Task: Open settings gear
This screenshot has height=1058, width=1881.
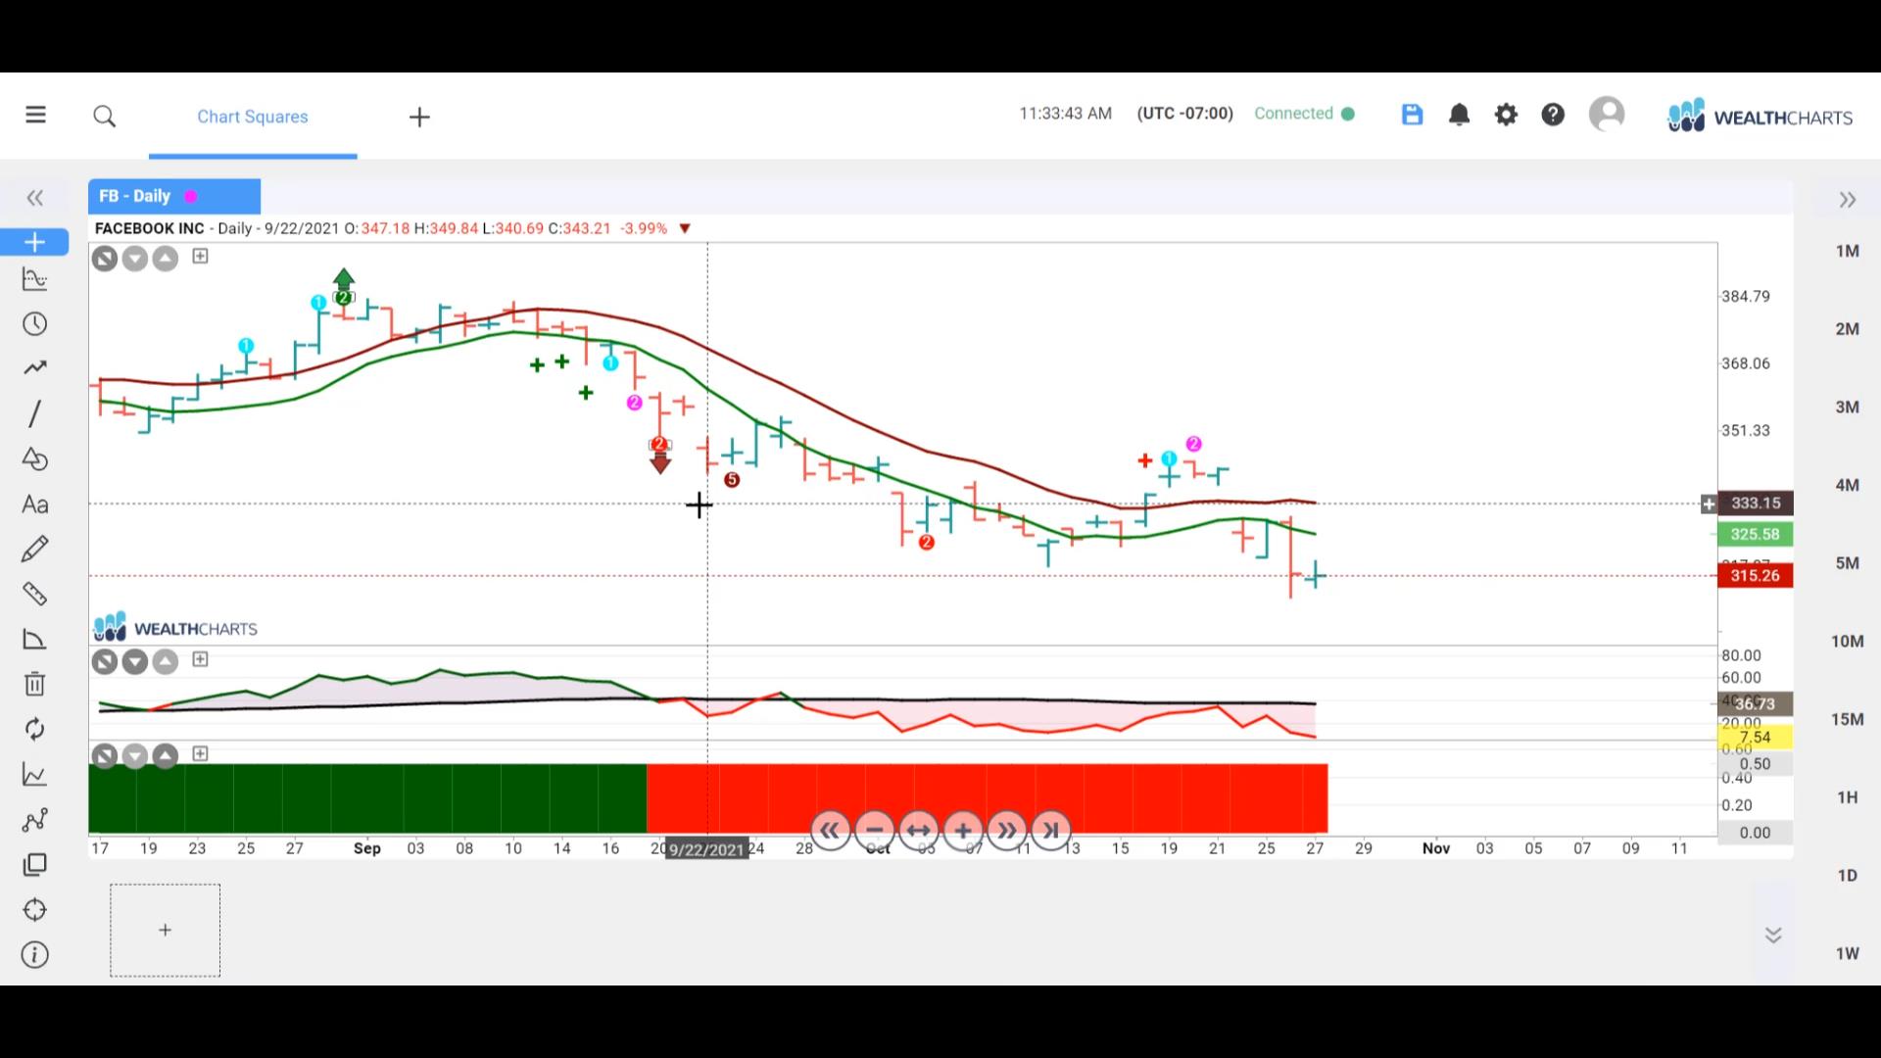Action: [1506, 115]
